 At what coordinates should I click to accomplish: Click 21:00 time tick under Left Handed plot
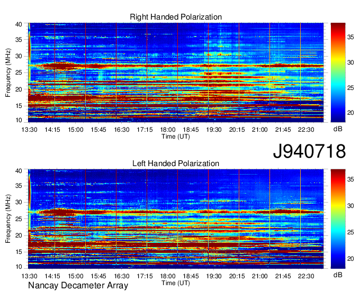[260, 276]
